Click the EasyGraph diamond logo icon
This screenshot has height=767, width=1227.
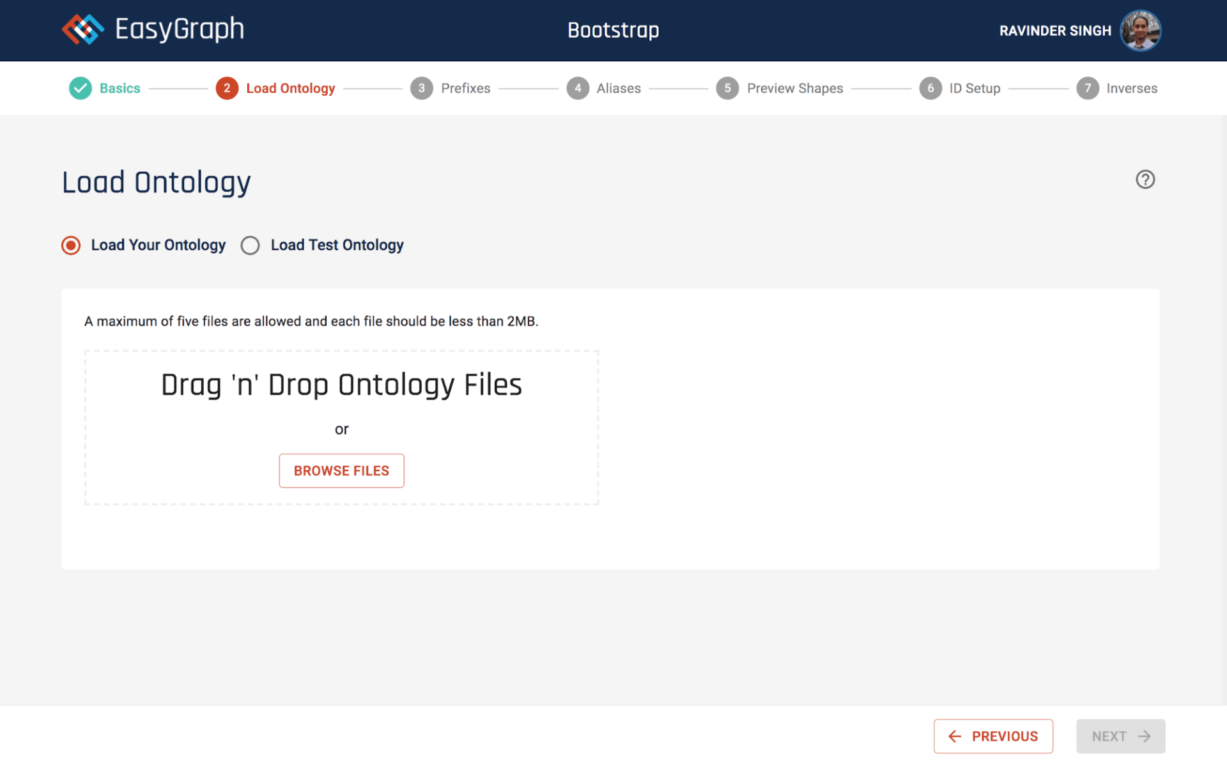(x=82, y=29)
